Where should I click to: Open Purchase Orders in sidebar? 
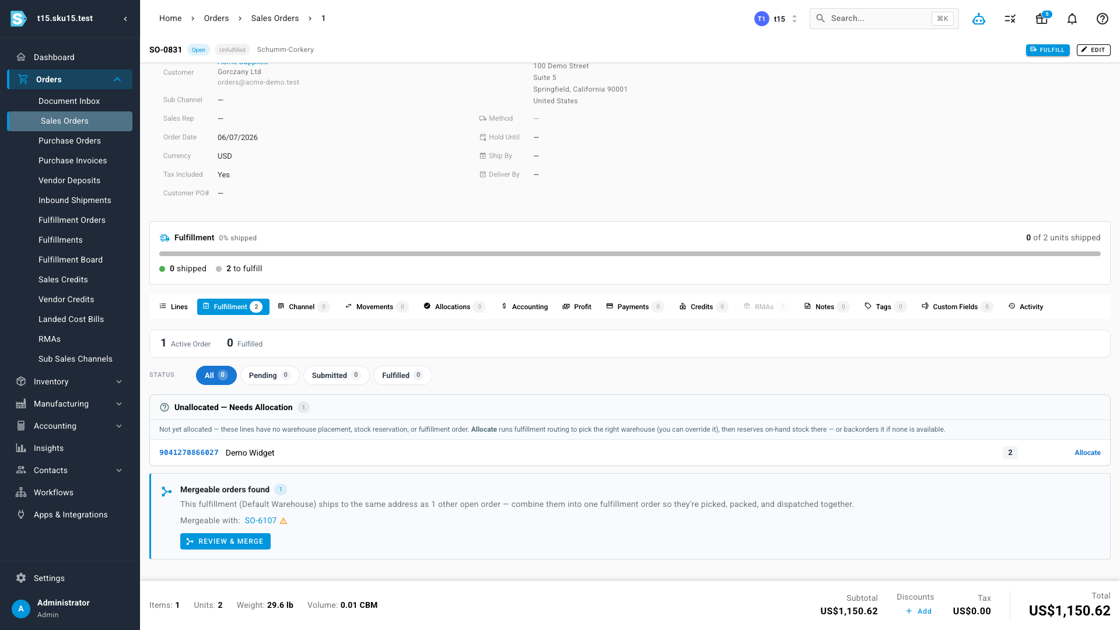(x=69, y=141)
